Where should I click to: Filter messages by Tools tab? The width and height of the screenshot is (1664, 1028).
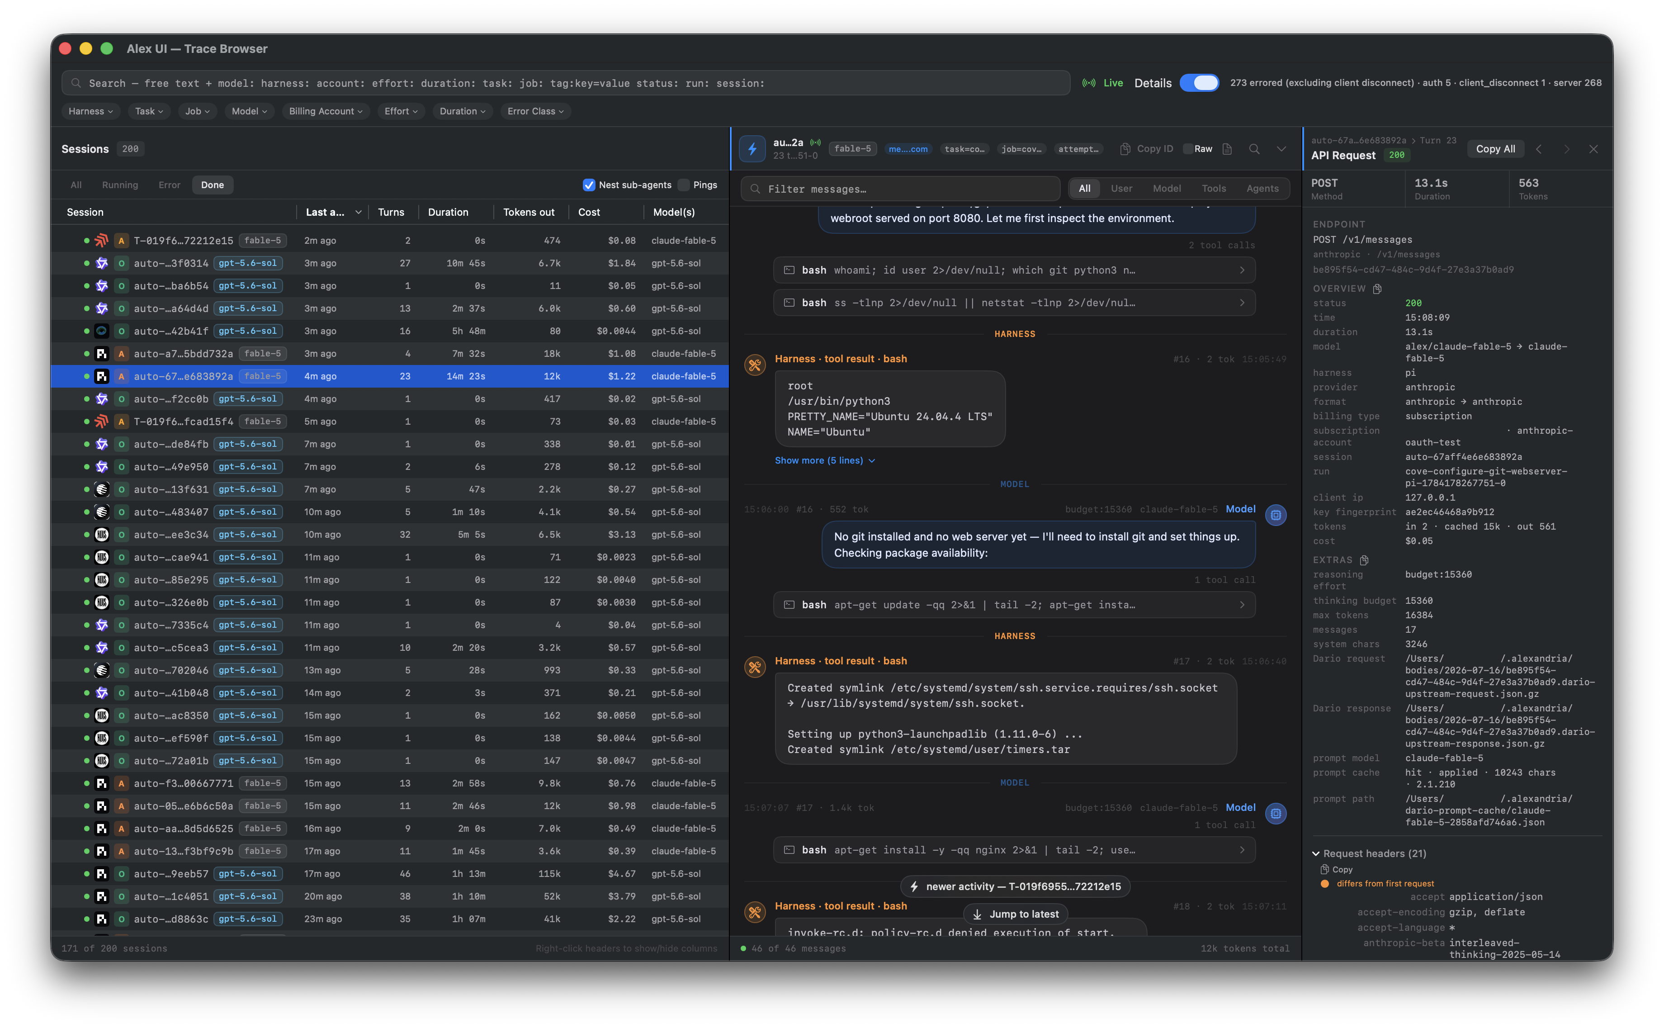1213,189
